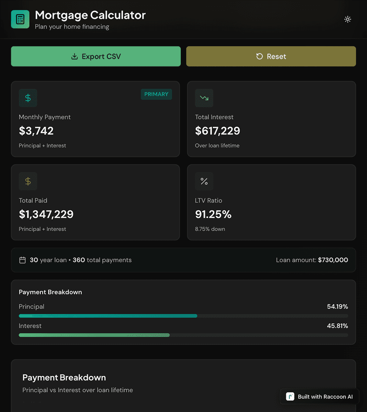The image size is (367, 412).
Task: Click the Loan amount $730,000 text
Action: pos(312,260)
